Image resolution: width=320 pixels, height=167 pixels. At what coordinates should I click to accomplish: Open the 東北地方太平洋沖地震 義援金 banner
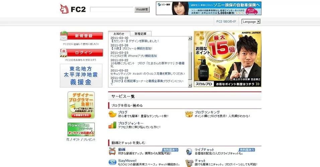81,75
